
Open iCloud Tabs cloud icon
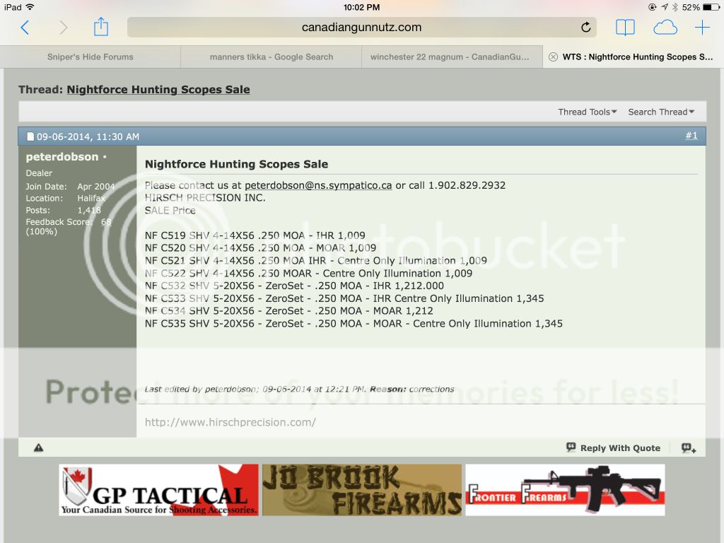pos(665,28)
